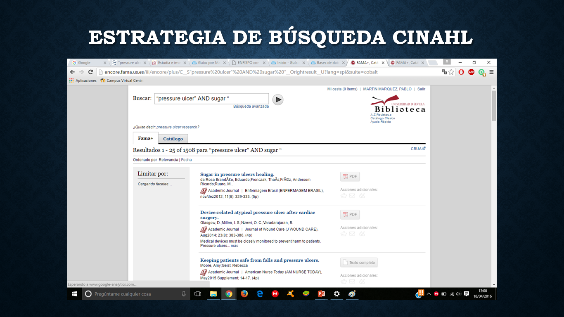Open Windows Start menu

[x=75, y=294]
